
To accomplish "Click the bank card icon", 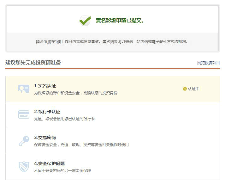I will point(24,114).
